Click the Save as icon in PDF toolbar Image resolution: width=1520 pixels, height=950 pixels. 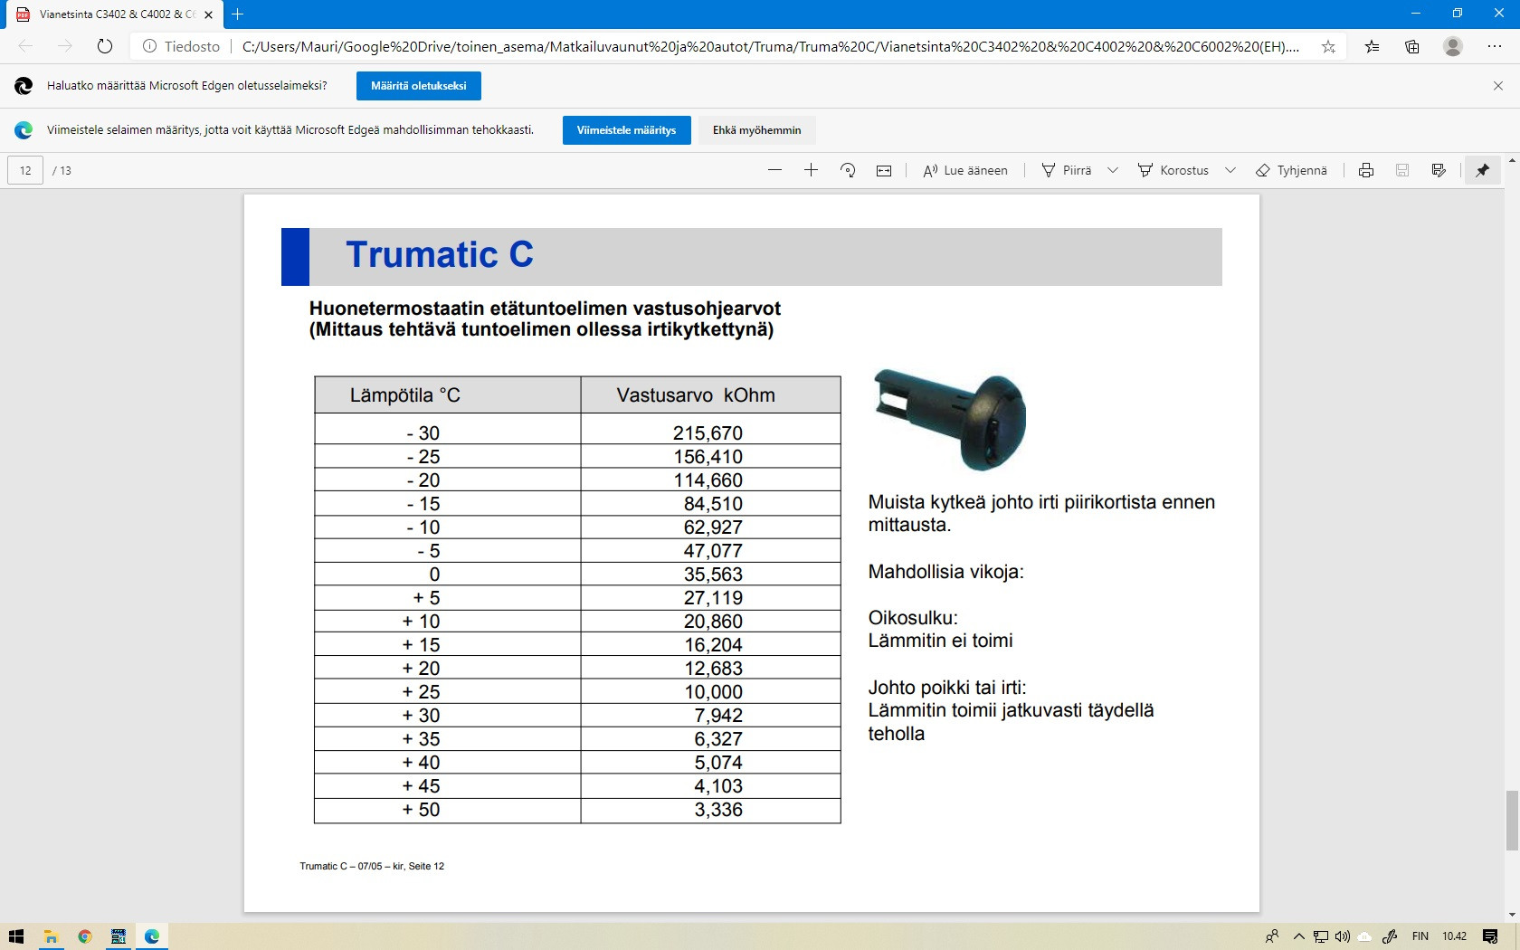pyautogui.click(x=1439, y=170)
